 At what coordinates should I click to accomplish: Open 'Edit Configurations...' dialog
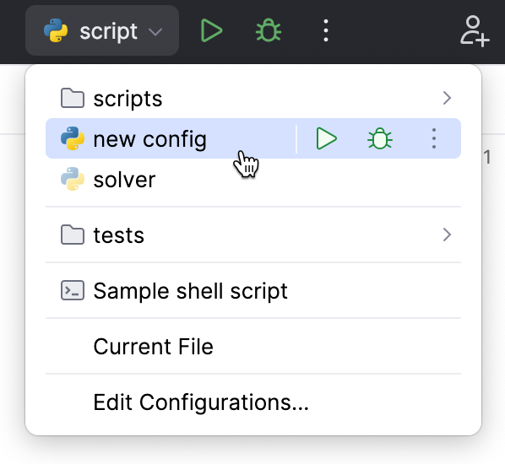(253, 402)
